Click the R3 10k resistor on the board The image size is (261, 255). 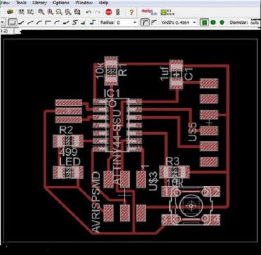175,171
